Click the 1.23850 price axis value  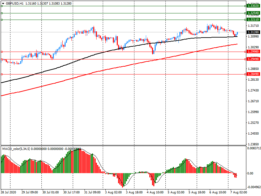(x=253, y=144)
